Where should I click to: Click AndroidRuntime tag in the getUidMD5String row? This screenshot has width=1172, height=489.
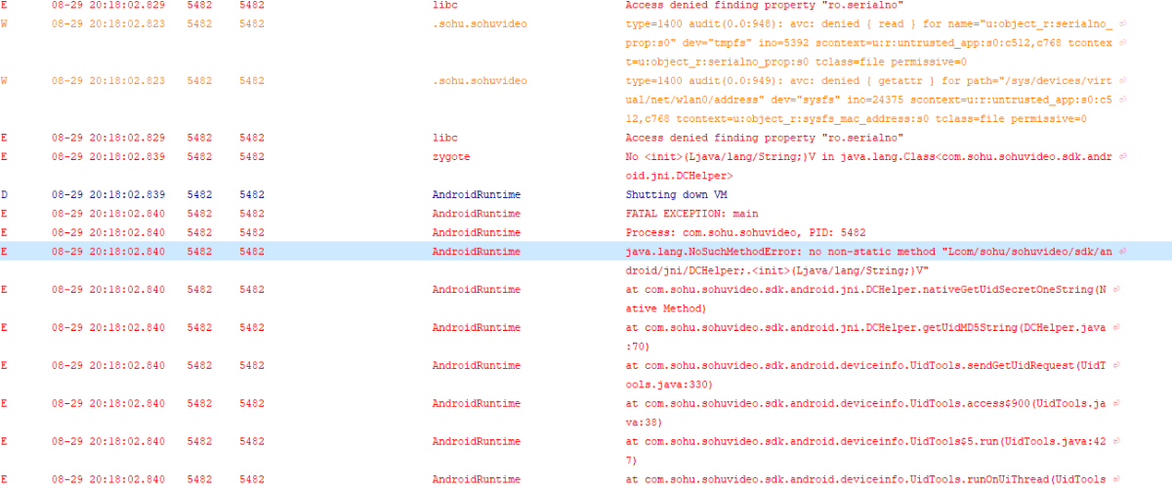477,327
